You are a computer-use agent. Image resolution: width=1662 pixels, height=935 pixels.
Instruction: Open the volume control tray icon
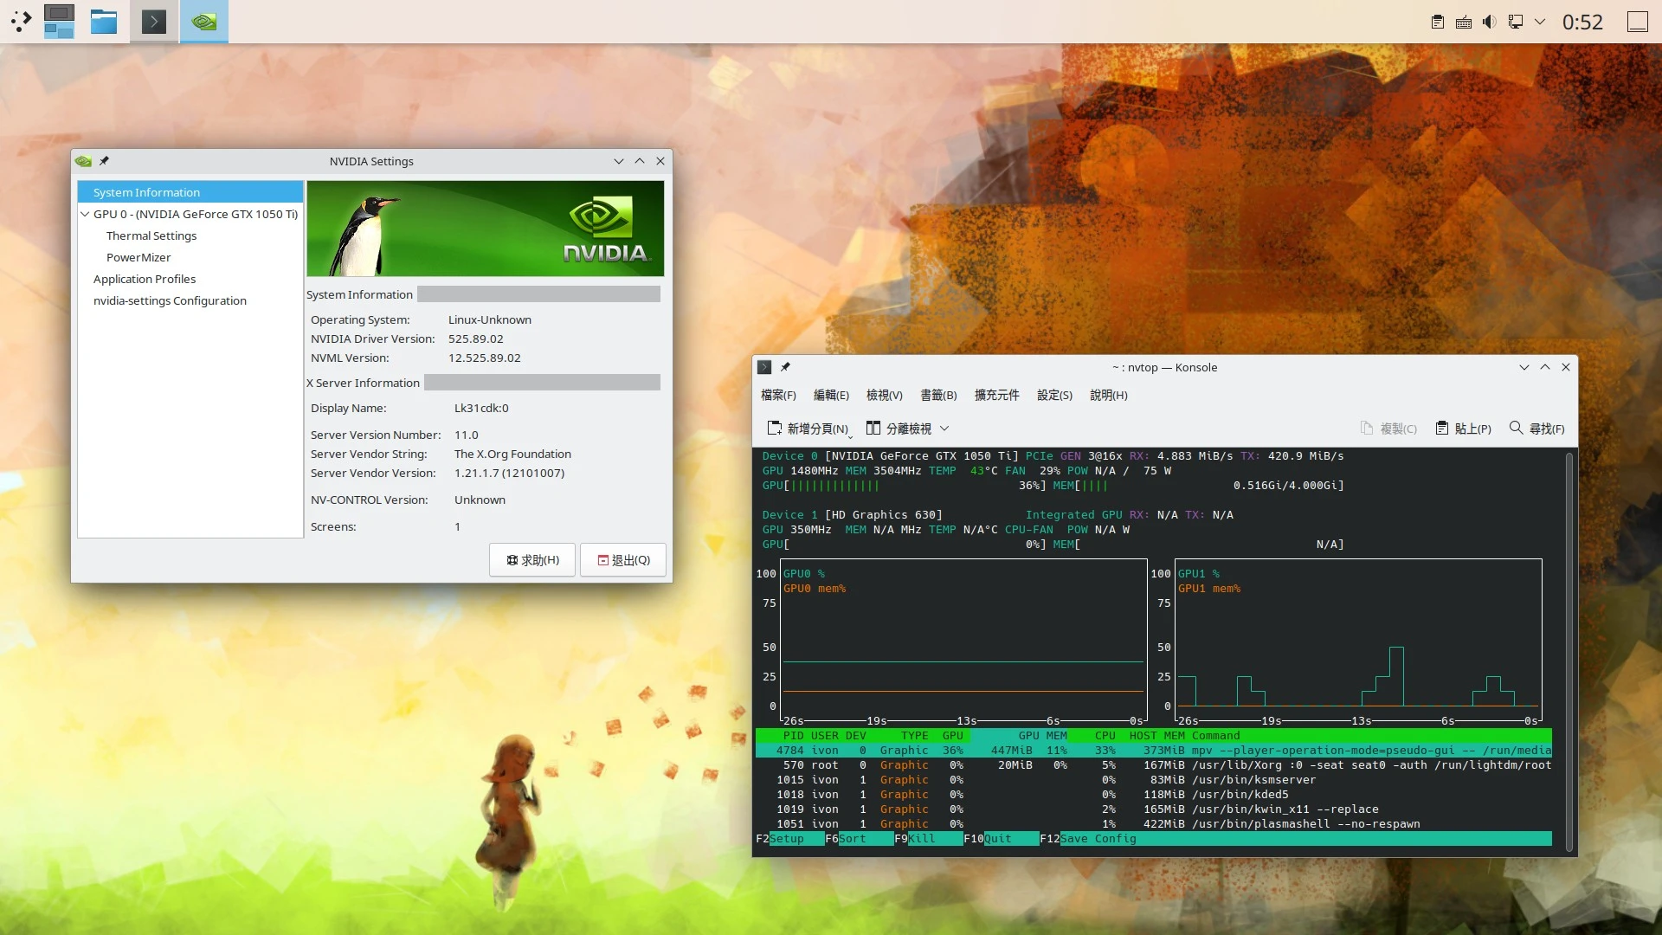(1489, 22)
